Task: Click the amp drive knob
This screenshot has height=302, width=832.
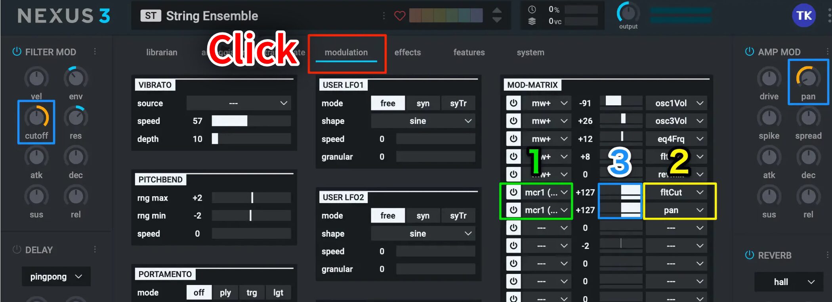Action: coord(769,78)
